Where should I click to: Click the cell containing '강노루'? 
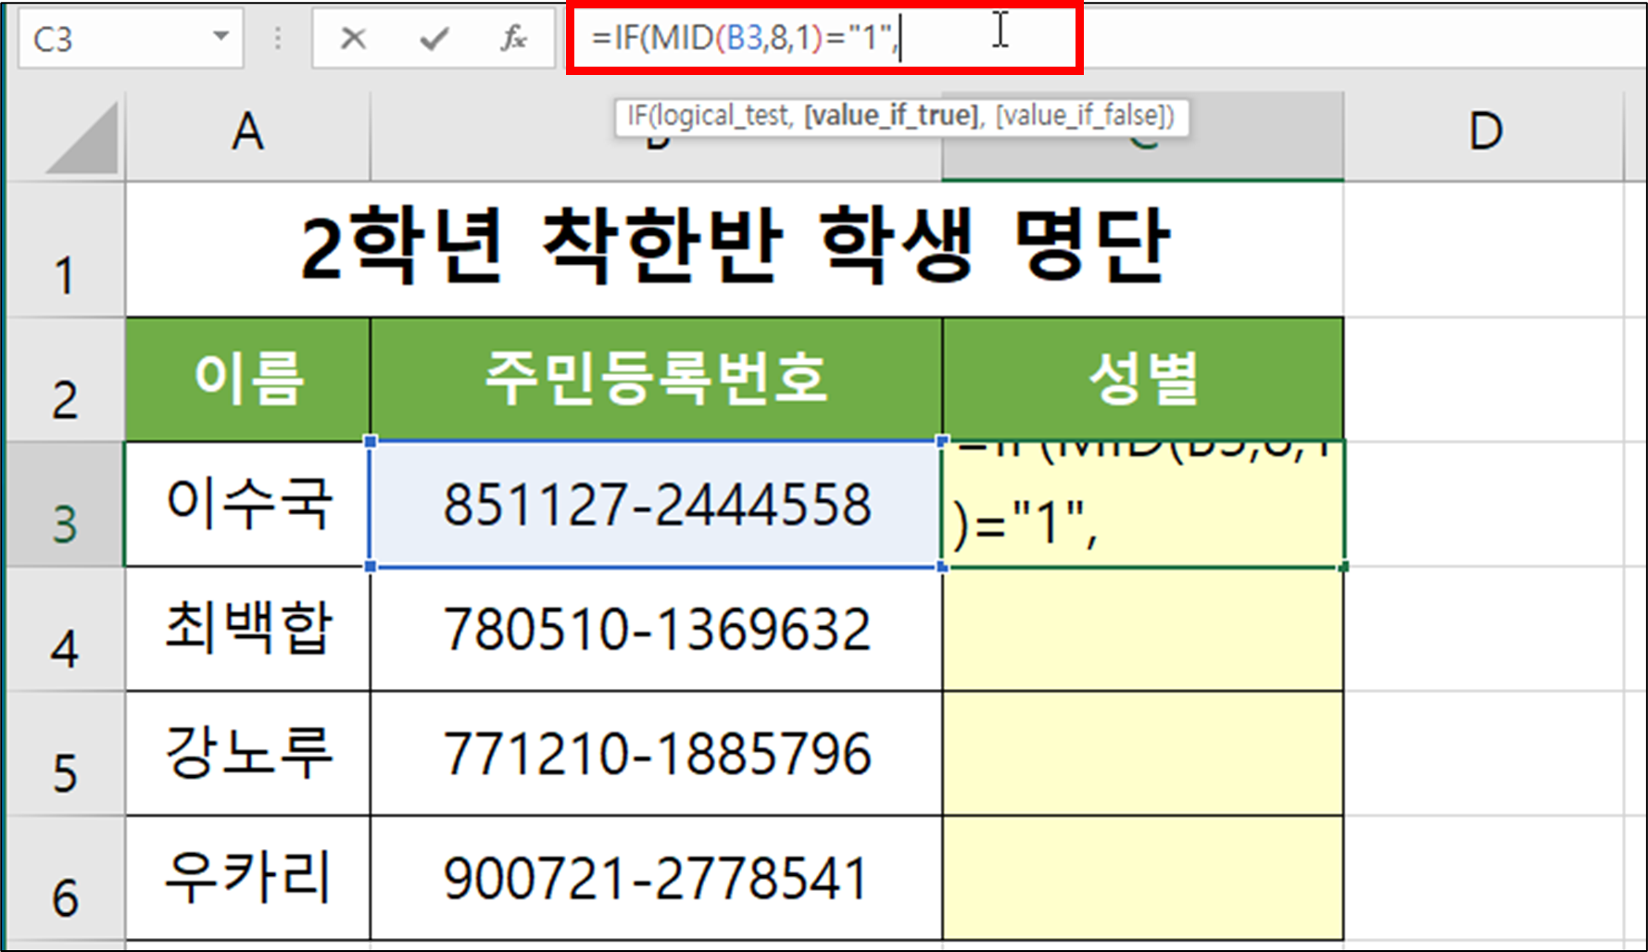click(x=248, y=753)
